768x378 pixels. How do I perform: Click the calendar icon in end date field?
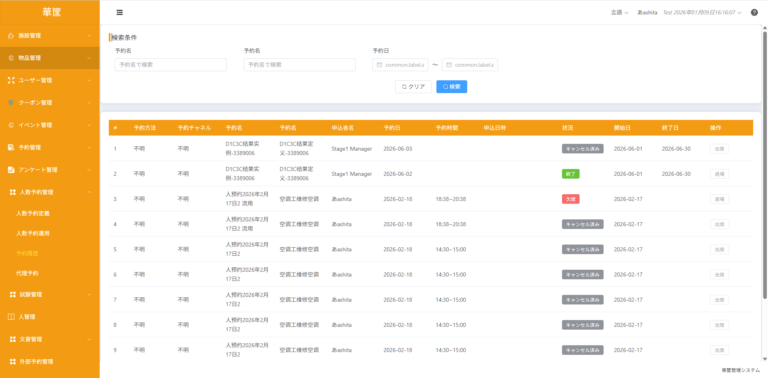coord(449,65)
